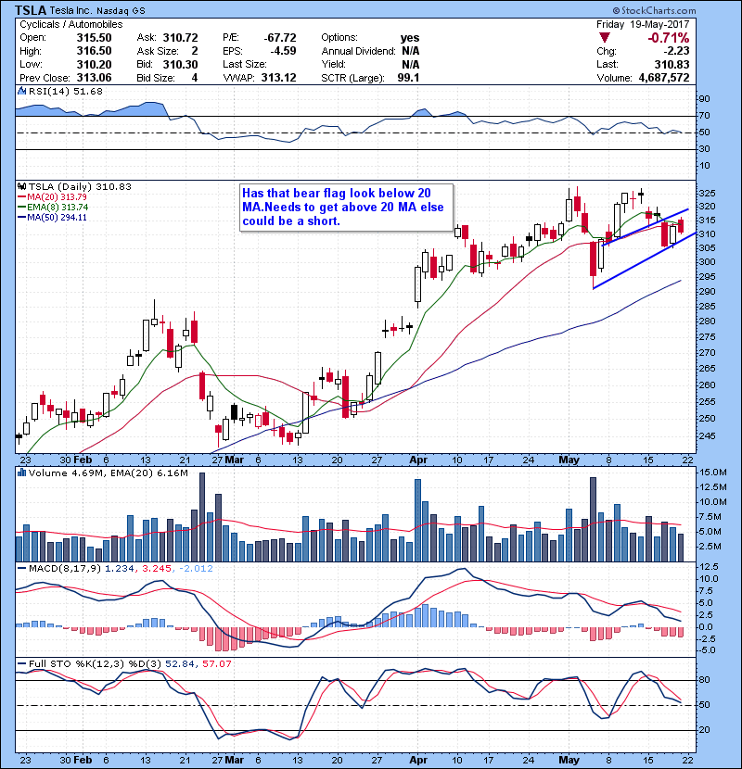Select the Chg value -2.23

pos(677,51)
